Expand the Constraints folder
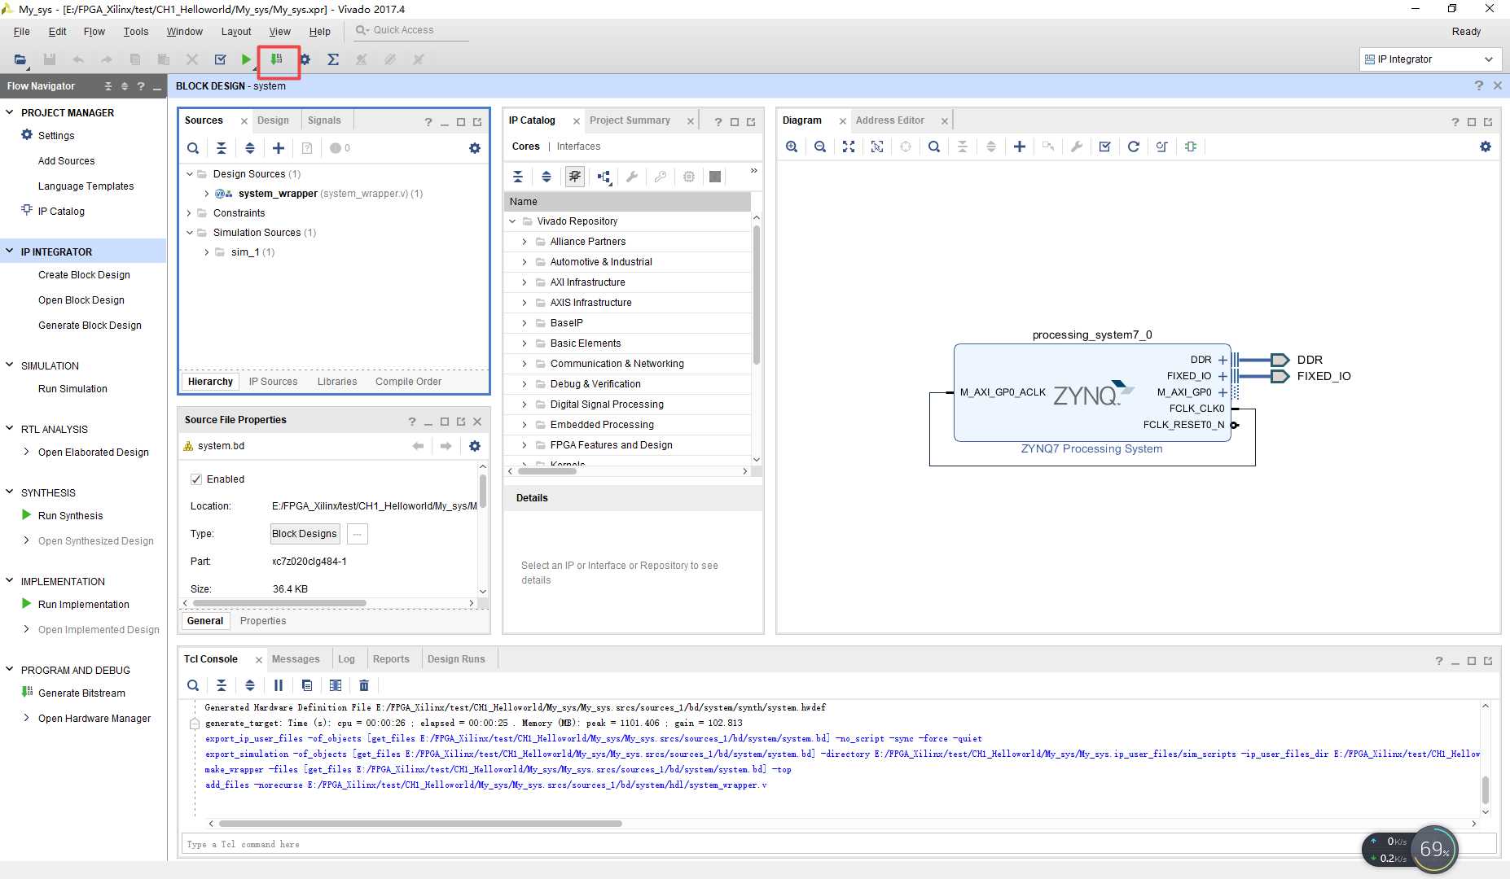Viewport: 1510px width, 879px height. pyautogui.click(x=190, y=213)
